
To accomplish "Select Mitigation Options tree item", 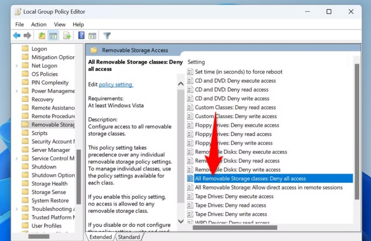I will tap(53, 57).
